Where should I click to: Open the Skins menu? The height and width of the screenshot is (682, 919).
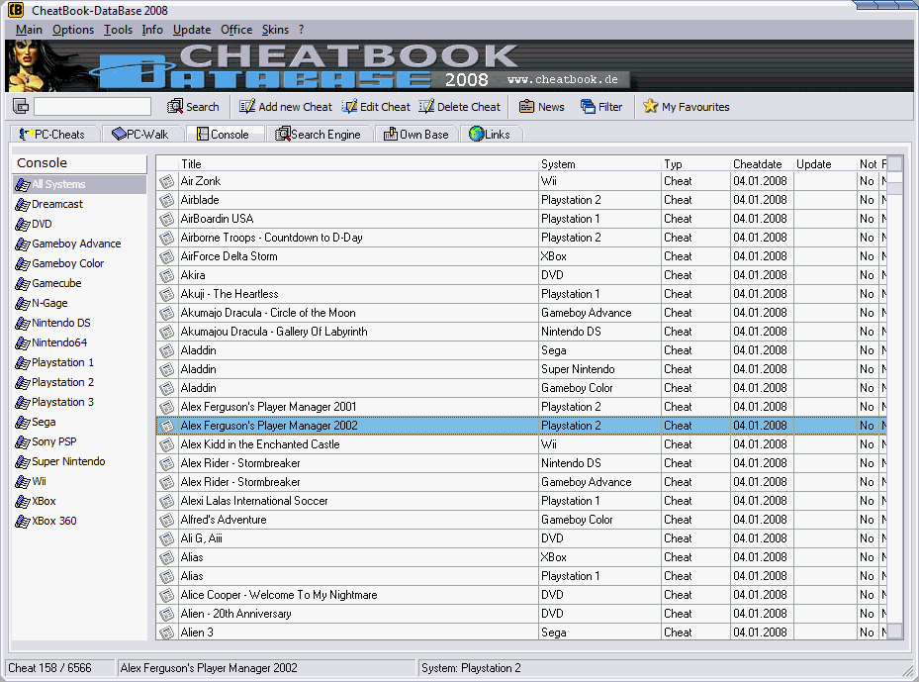coord(275,30)
